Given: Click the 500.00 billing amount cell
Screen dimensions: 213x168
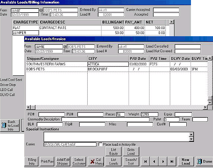Looking at the screenshot, I should click(x=113, y=28).
